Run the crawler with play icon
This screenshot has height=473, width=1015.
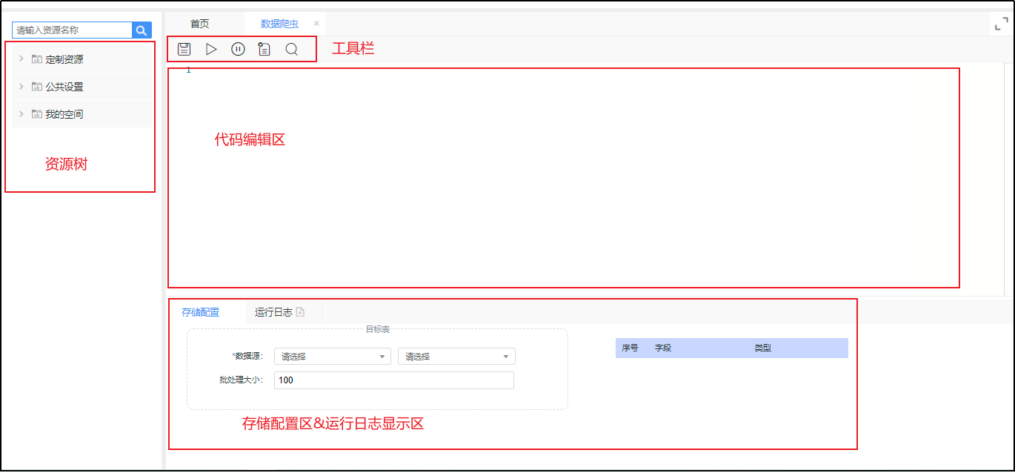click(x=211, y=49)
